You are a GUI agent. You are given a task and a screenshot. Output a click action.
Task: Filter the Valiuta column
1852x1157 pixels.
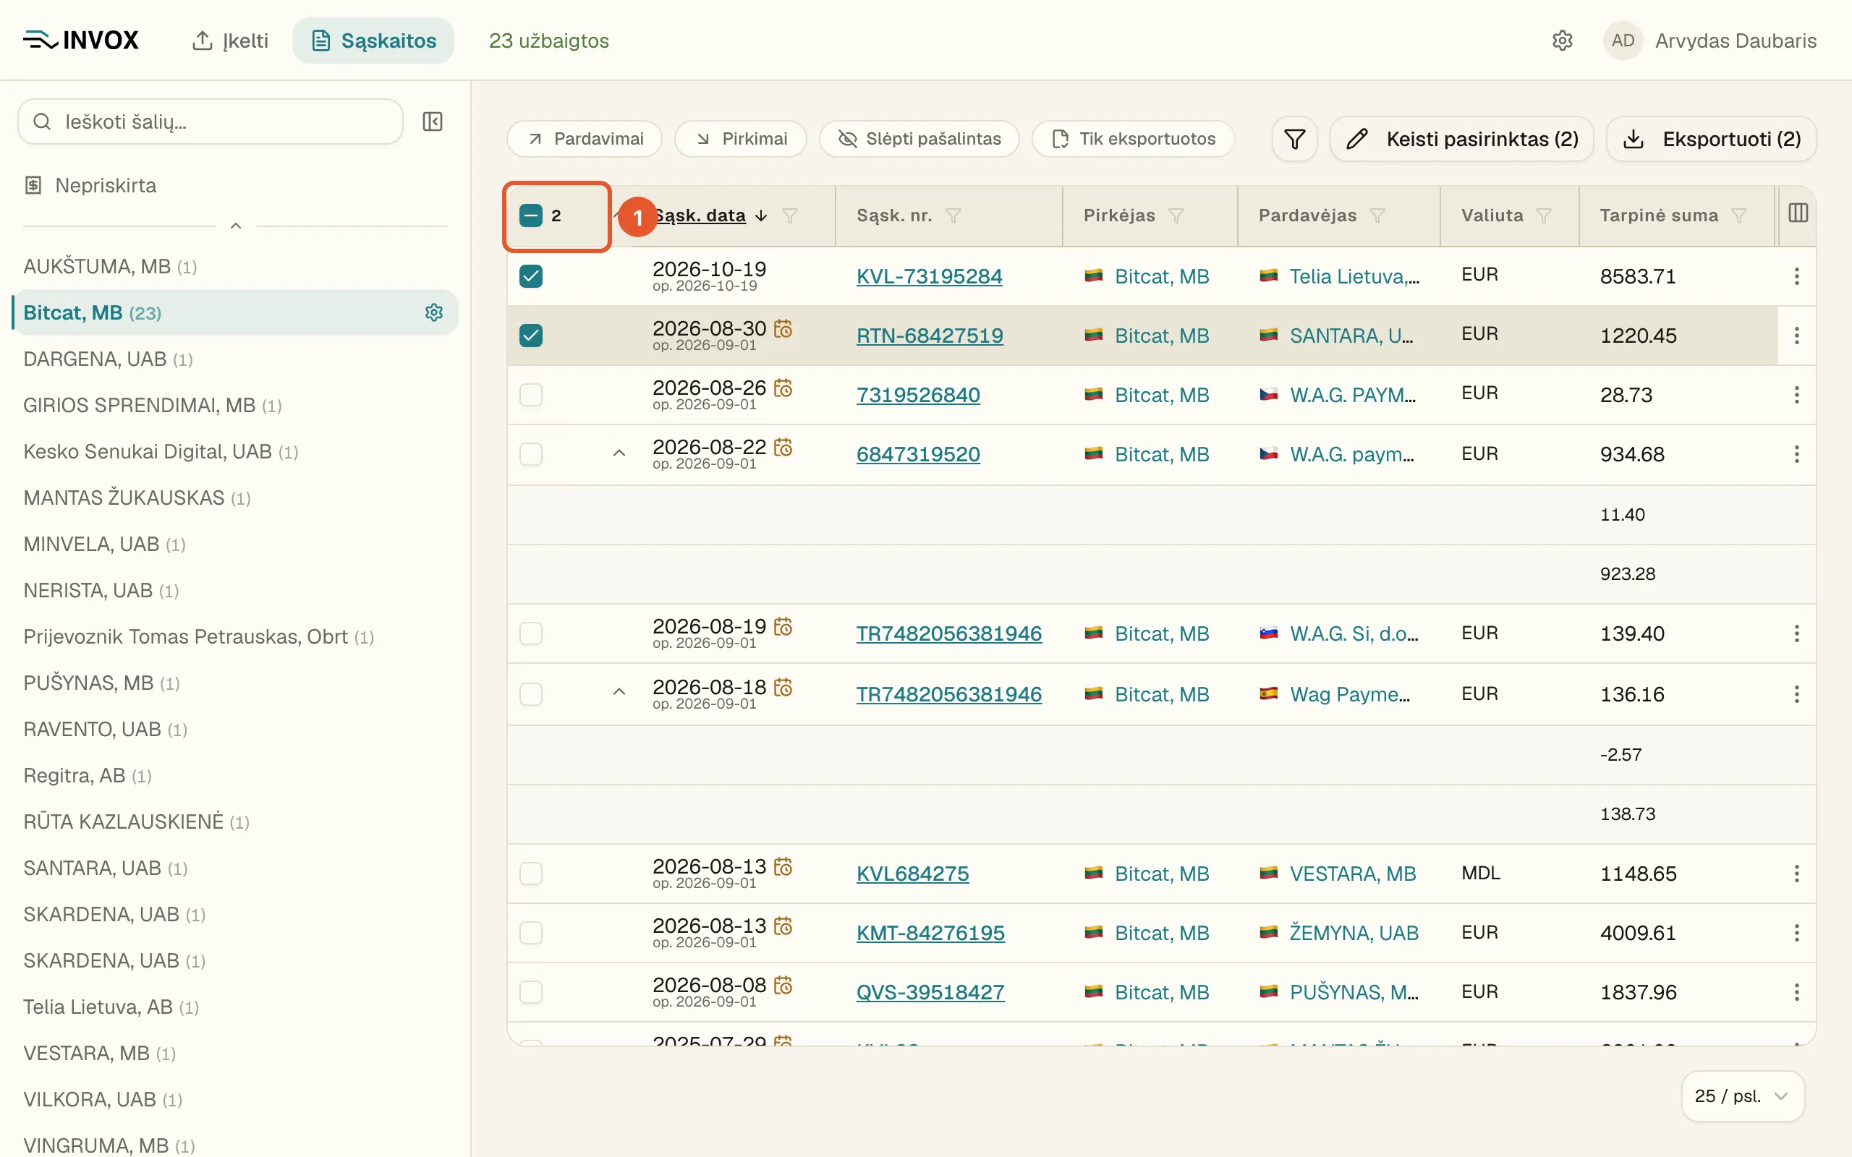pos(1545,215)
